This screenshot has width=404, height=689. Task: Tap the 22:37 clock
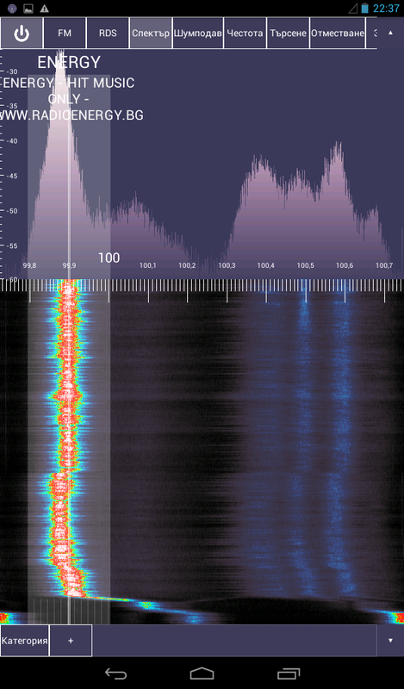coord(386,9)
